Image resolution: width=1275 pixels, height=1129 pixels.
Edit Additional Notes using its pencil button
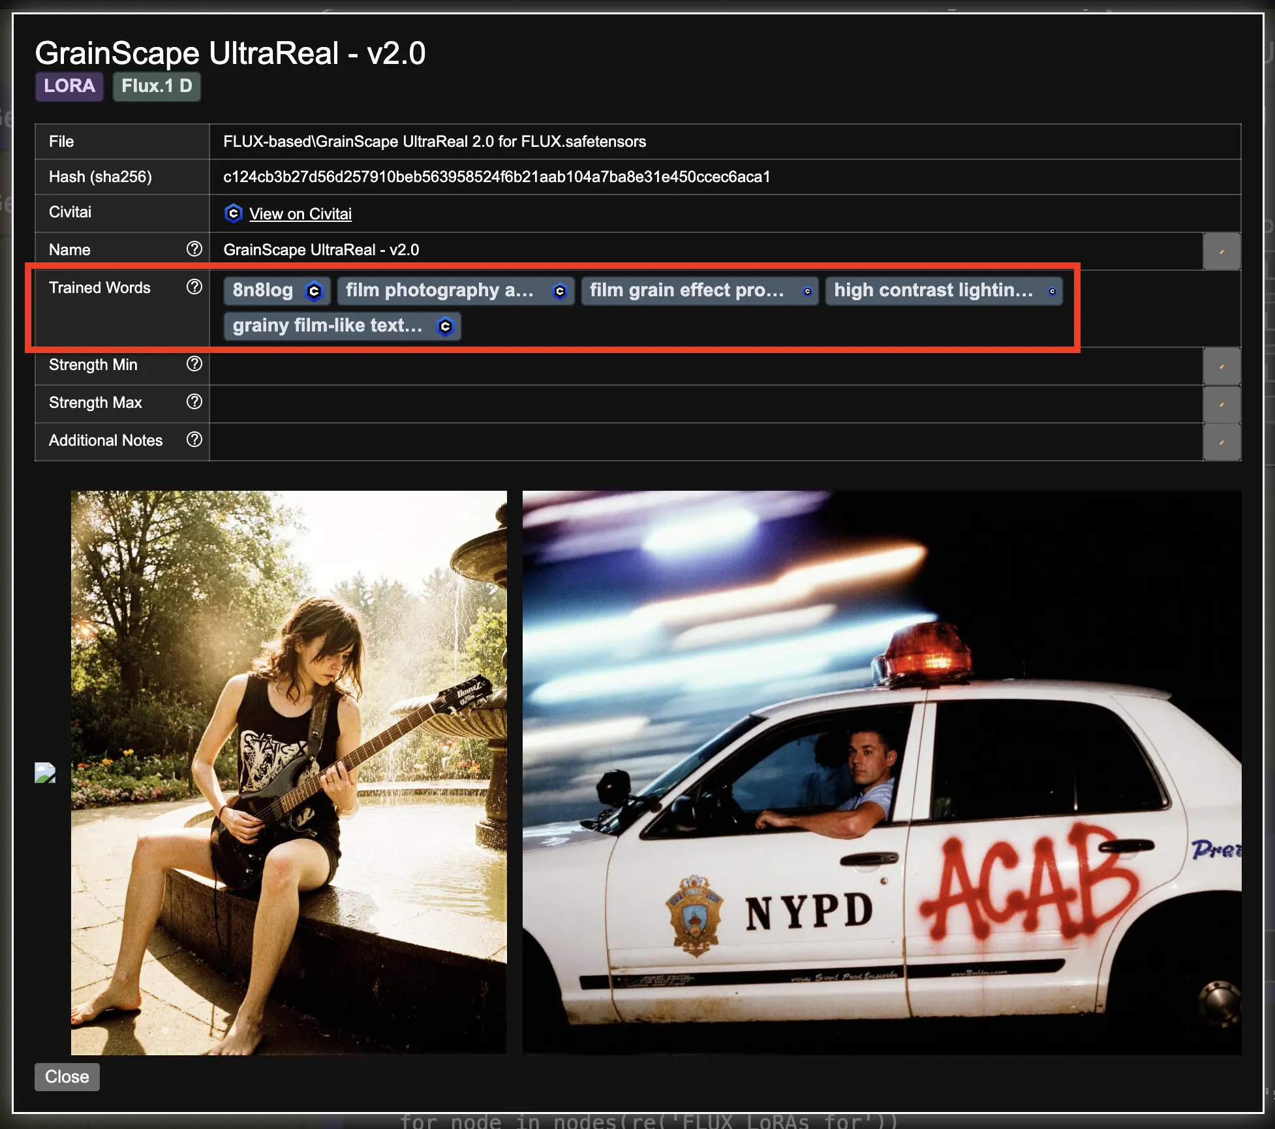1221,442
